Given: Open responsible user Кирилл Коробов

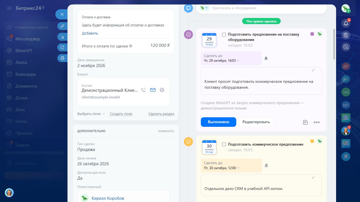Looking at the screenshot, I should 108,198.
